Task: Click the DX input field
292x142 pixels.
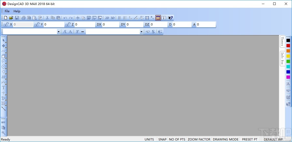Action: click(x=111, y=24)
